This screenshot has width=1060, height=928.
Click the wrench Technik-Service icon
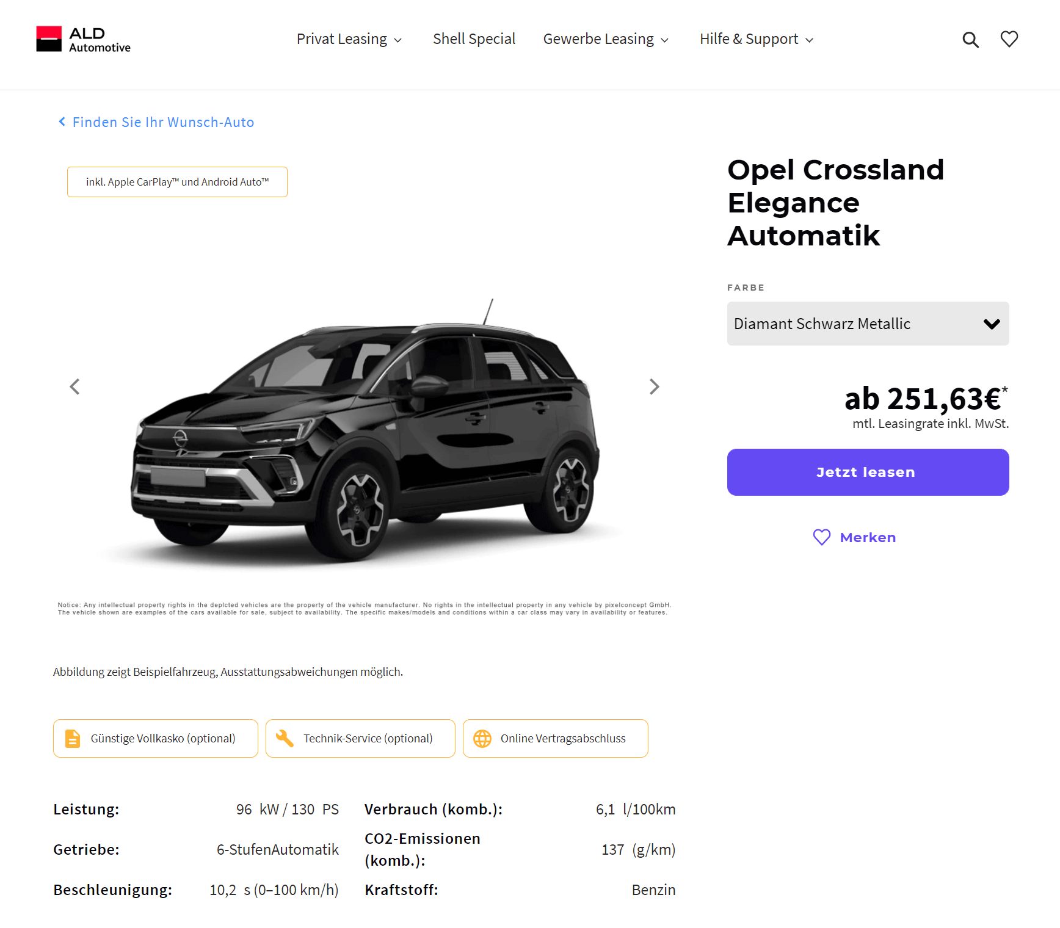[284, 738]
